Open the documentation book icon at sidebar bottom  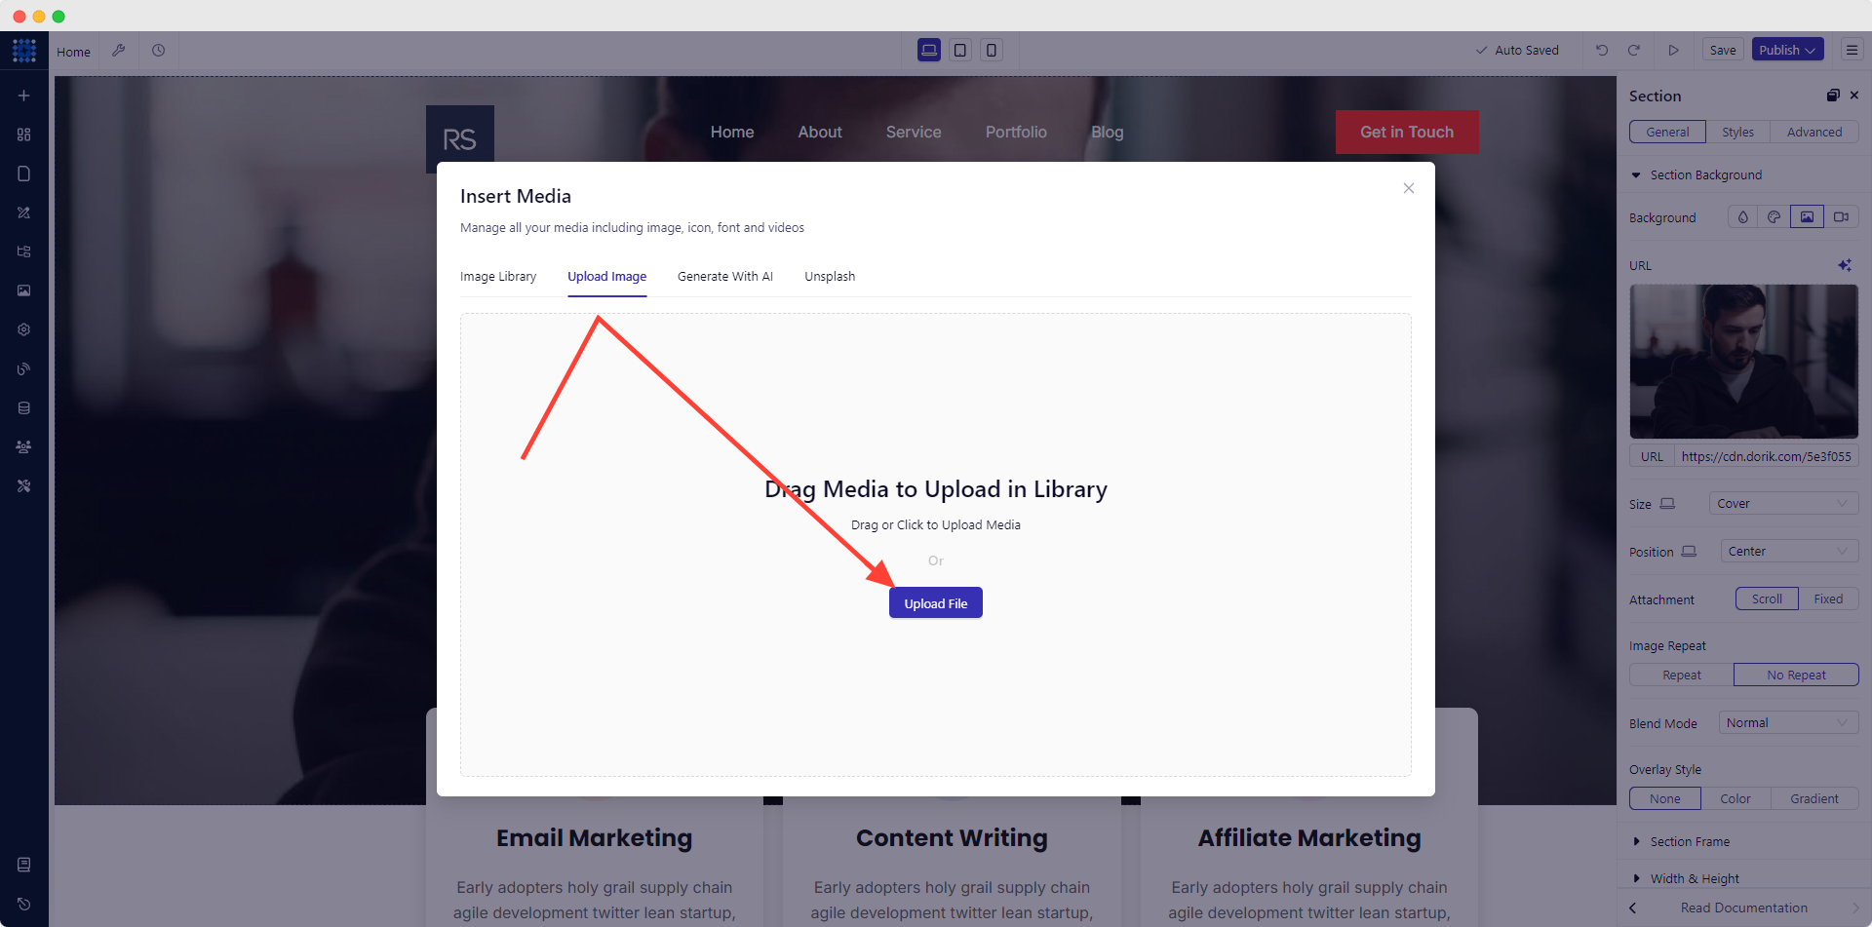24,865
